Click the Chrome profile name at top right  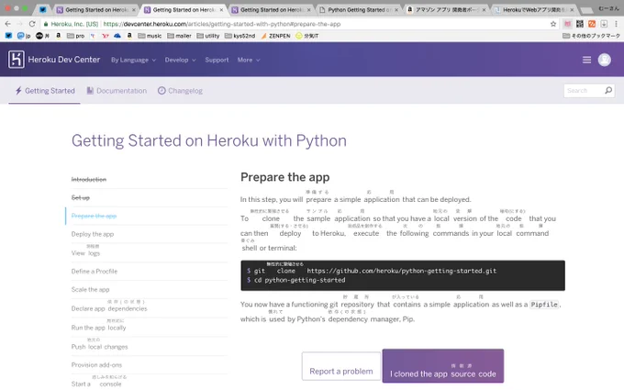608,8
